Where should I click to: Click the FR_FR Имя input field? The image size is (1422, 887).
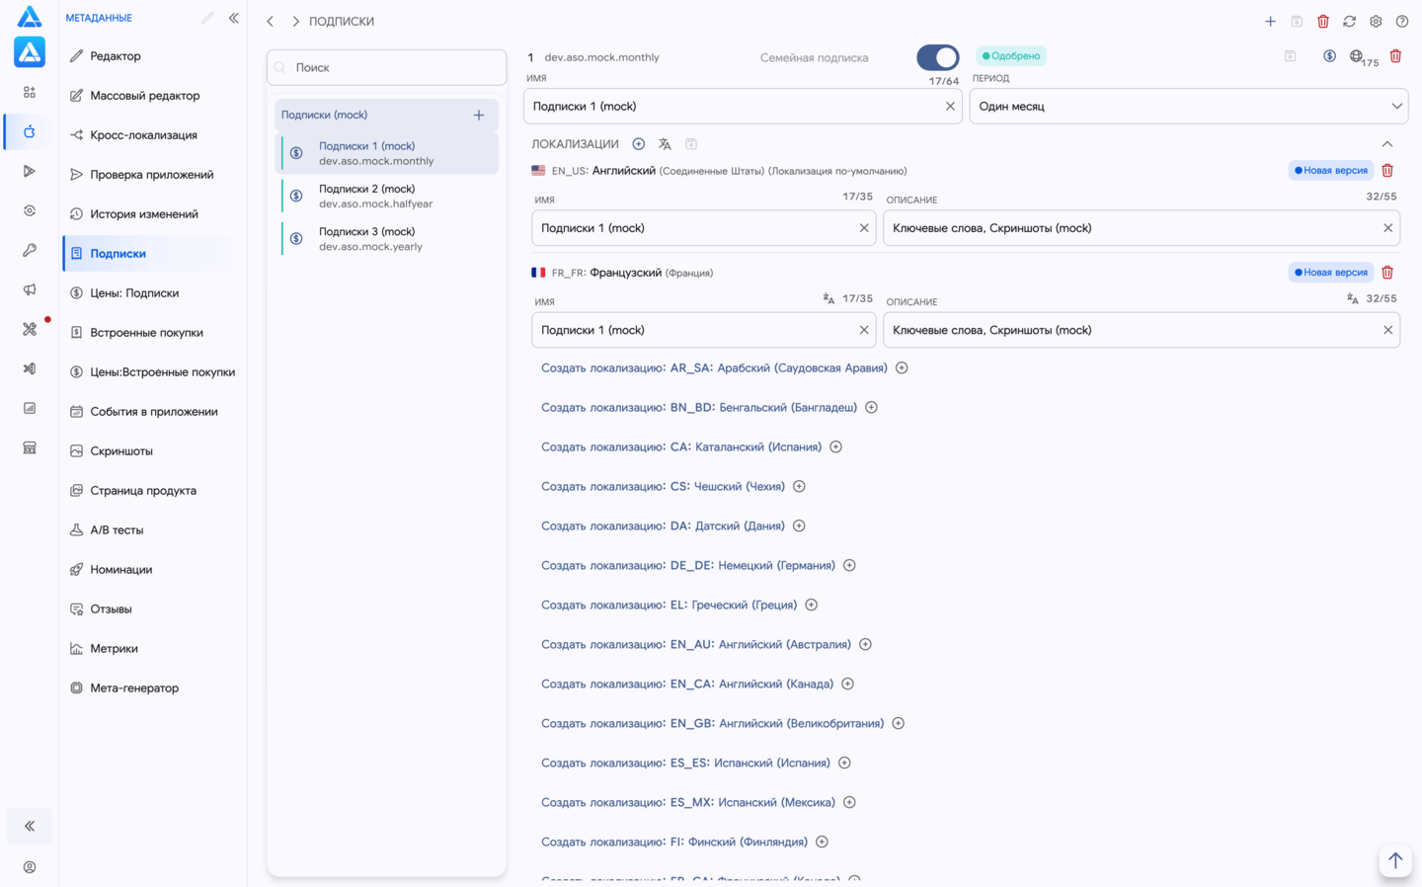click(x=703, y=331)
